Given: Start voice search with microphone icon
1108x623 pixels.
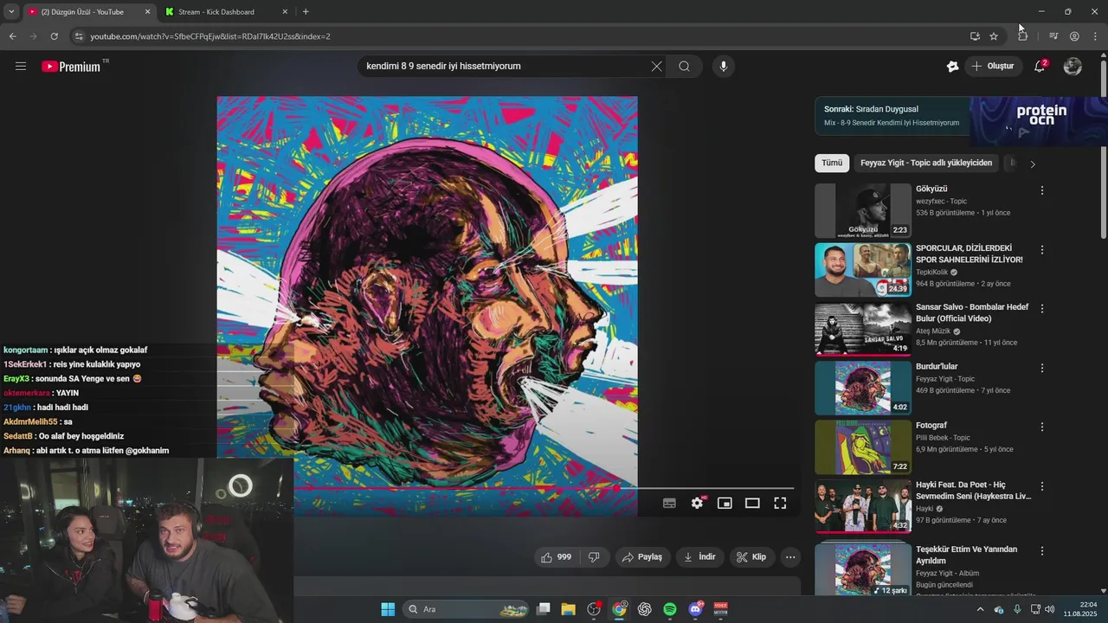Looking at the screenshot, I should [x=724, y=67].
